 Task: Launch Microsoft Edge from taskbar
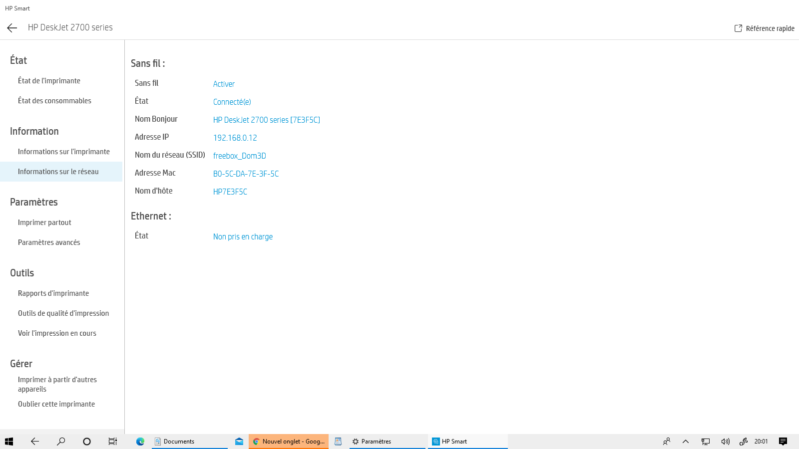pos(140,442)
